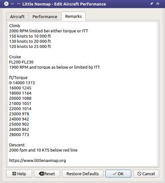
Task: Click the '20000 1088' row
Action: pyautogui.click(x=20, y=98)
